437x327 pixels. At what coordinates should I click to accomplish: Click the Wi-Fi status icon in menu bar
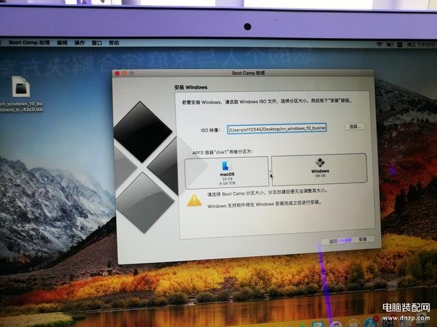click(x=379, y=44)
